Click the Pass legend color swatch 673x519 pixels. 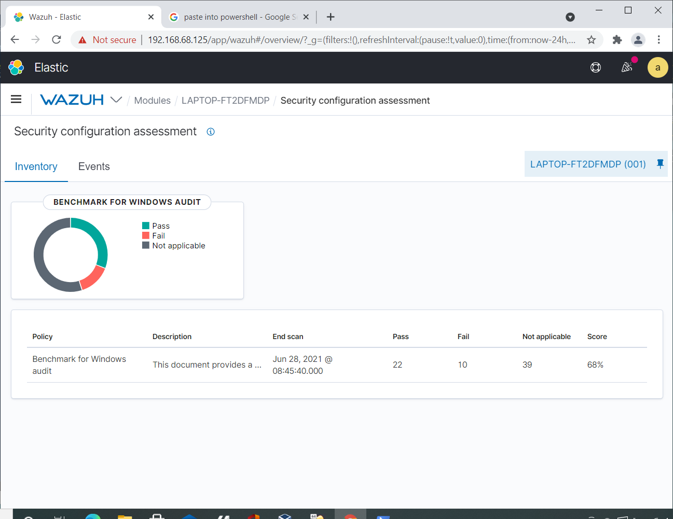[x=146, y=226]
